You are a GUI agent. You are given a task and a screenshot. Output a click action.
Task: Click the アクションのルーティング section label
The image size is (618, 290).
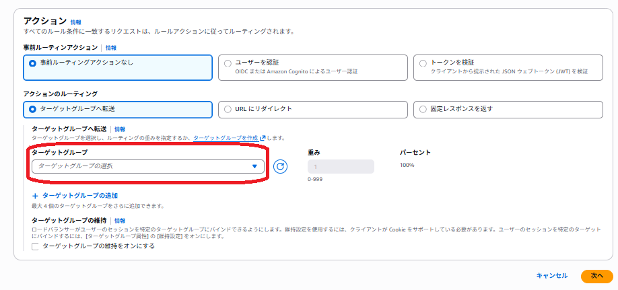pyautogui.click(x=61, y=94)
